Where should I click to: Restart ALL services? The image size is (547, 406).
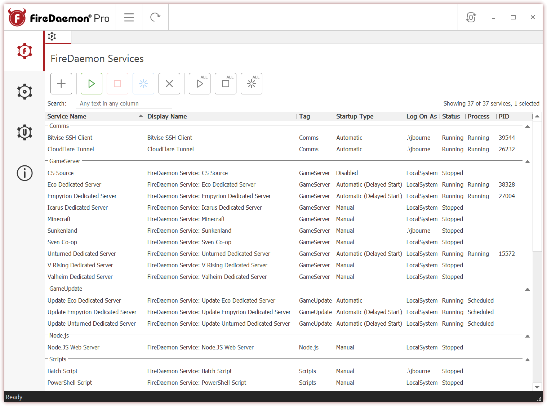coord(252,84)
